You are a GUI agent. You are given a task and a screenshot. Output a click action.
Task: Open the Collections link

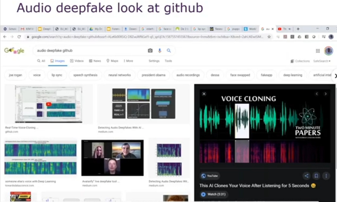click(300, 61)
